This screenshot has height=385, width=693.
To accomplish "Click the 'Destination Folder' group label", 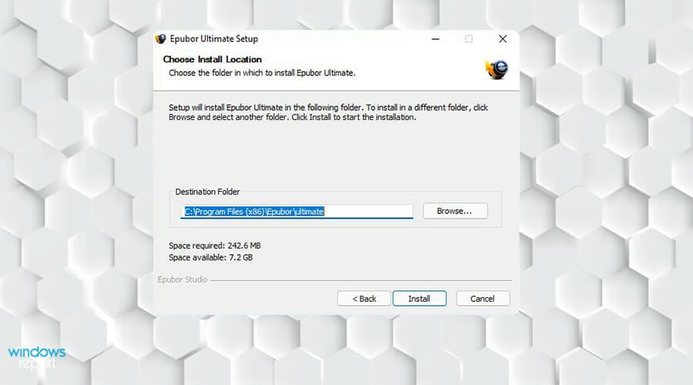I will [x=207, y=192].
